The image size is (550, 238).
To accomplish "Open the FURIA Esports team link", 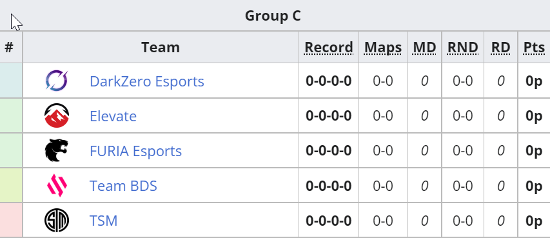I will (x=136, y=151).
